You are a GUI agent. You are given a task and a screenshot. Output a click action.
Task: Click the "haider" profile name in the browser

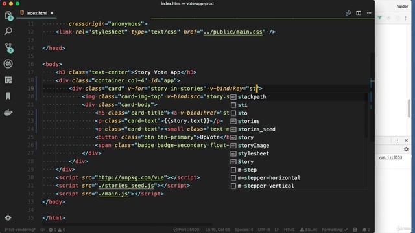point(402,6)
